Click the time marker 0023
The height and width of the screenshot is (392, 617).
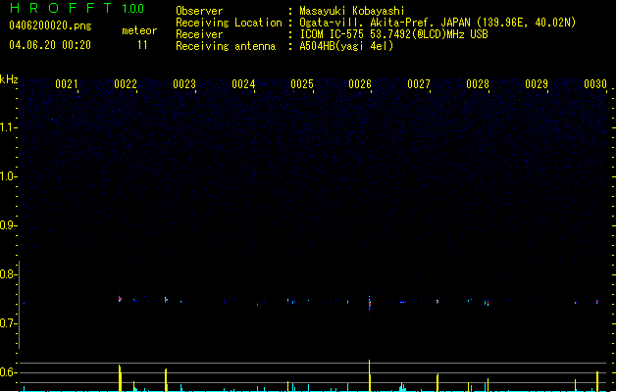tap(184, 83)
